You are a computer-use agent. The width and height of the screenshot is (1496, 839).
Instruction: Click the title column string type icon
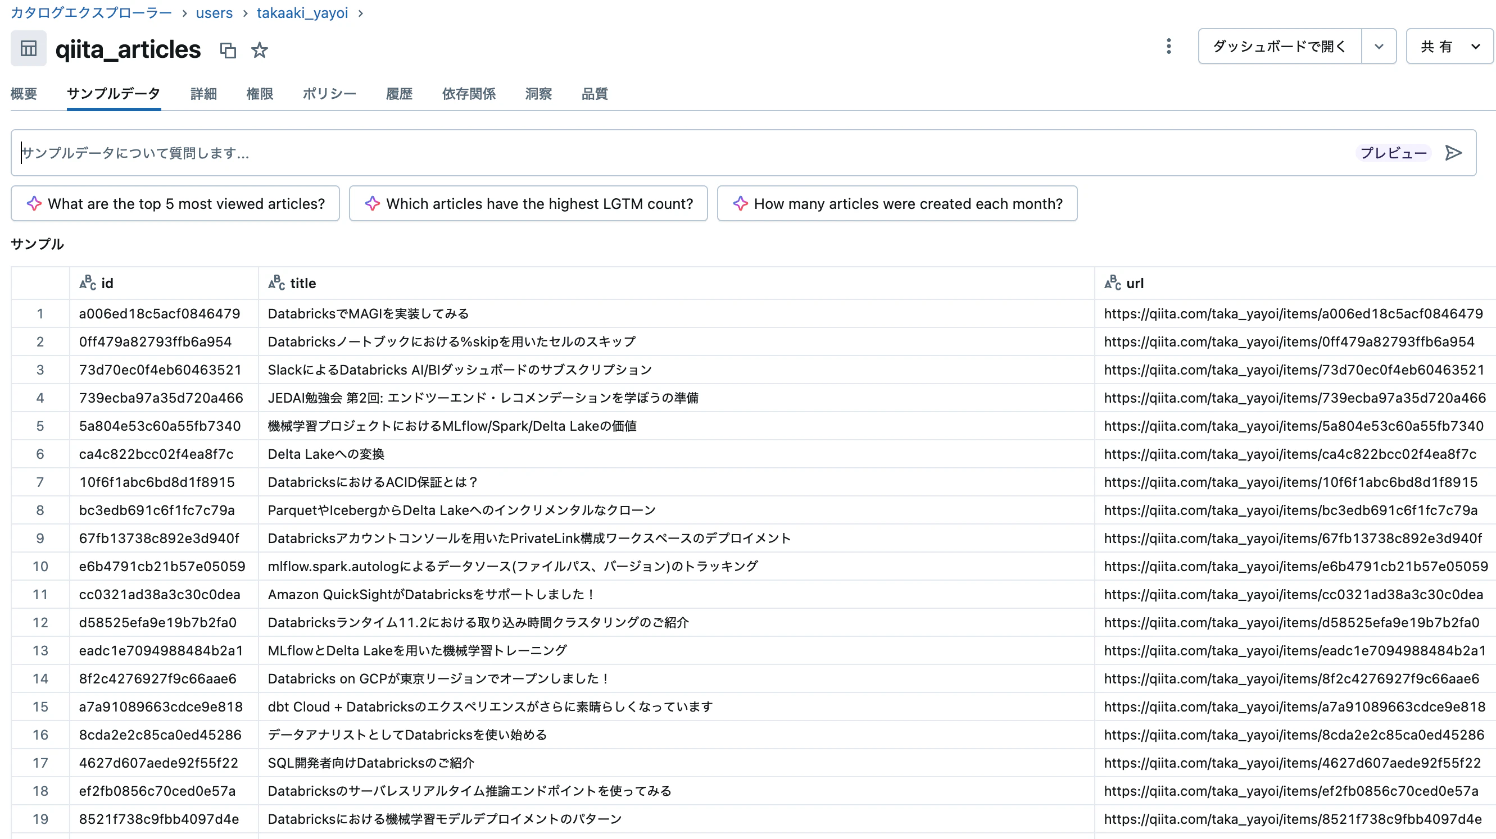tap(276, 282)
